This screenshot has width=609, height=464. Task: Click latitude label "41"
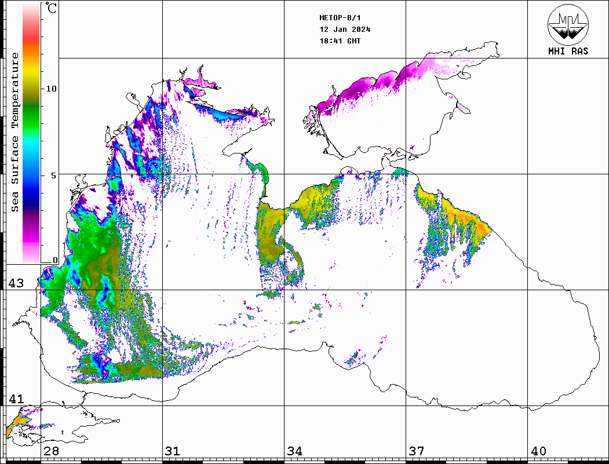point(16,399)
